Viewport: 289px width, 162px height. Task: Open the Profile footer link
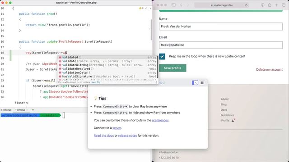(x=225, y=121)
